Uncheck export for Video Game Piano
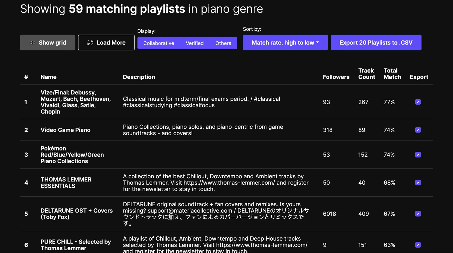Viewport: 453px width, 253px height. (418, 130)
